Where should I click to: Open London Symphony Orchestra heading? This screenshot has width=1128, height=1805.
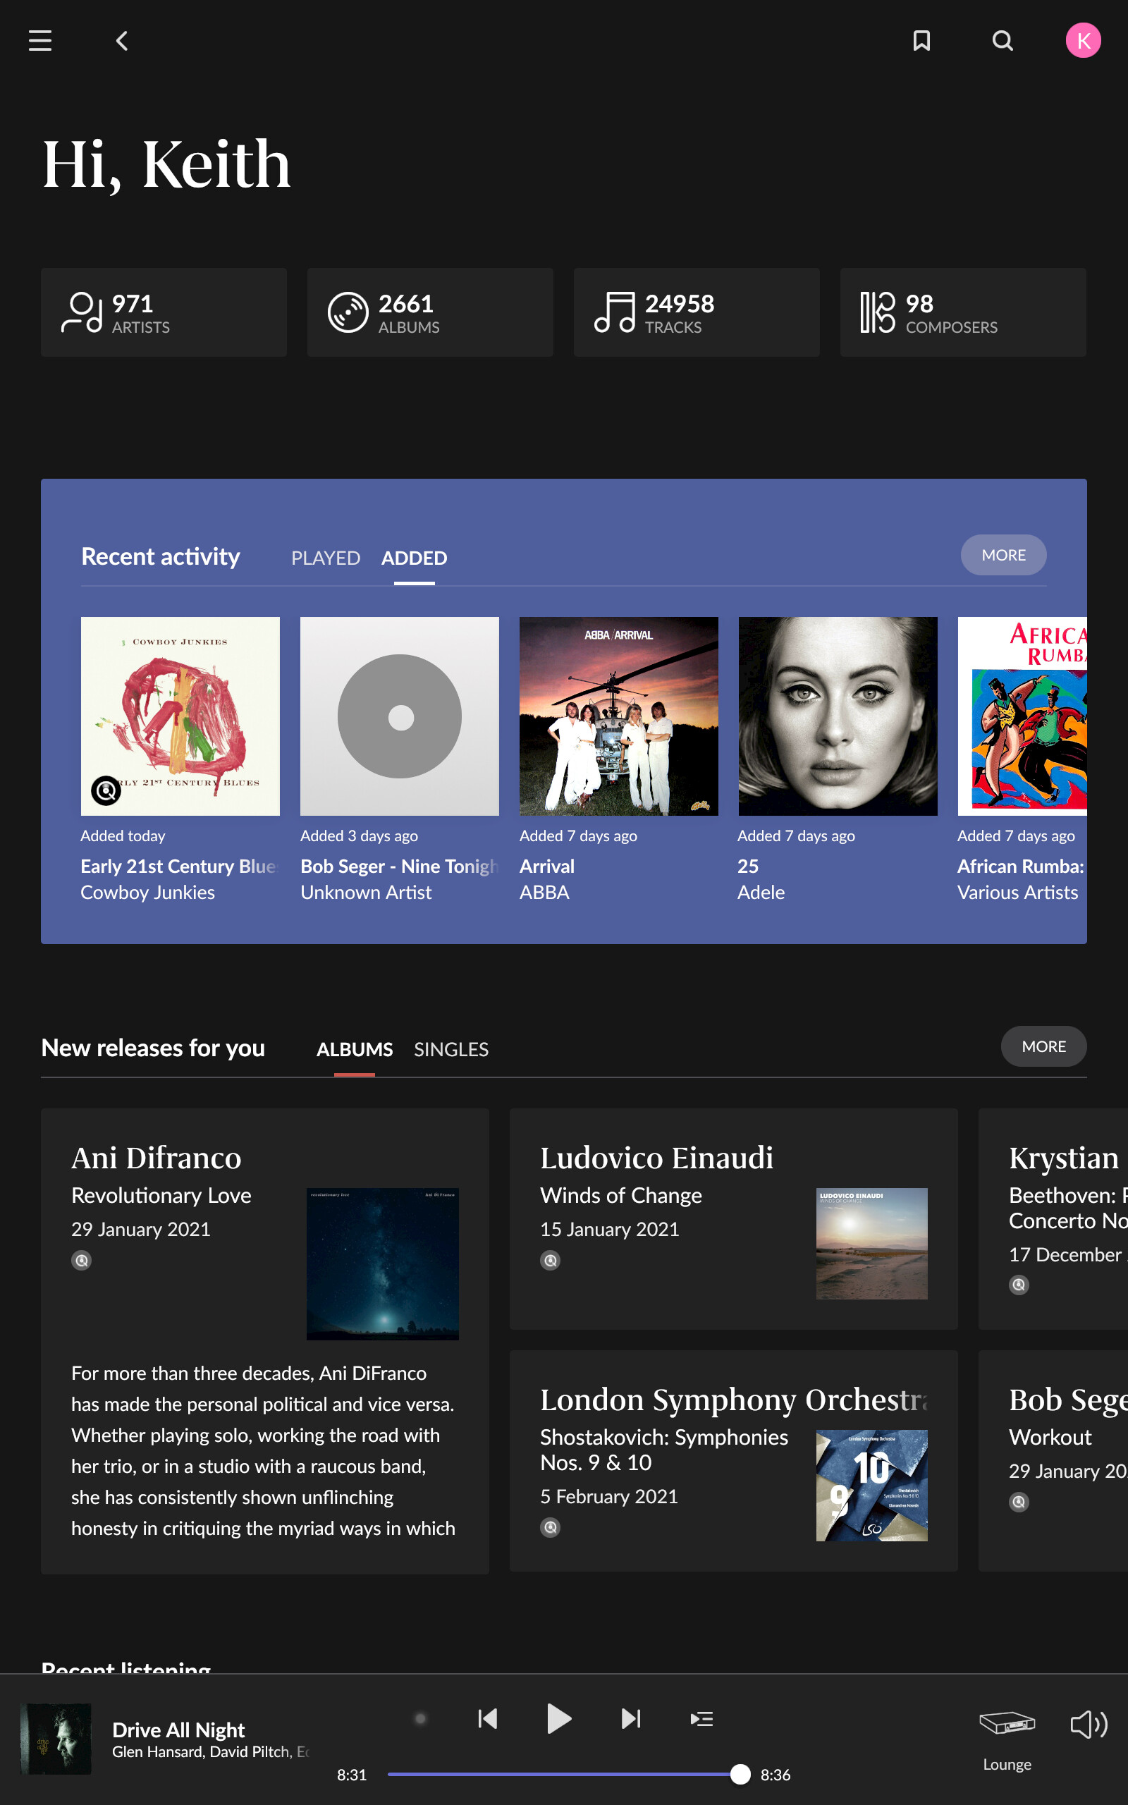734,1400
